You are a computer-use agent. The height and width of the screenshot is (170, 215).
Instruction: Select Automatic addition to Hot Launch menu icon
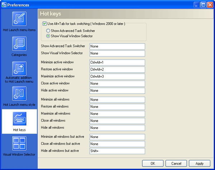point(19,69)
